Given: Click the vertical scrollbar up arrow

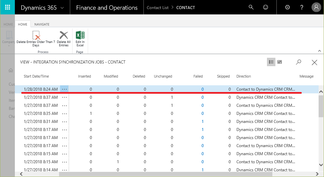Looking at the screenshot, I should [x=321, y=92].
